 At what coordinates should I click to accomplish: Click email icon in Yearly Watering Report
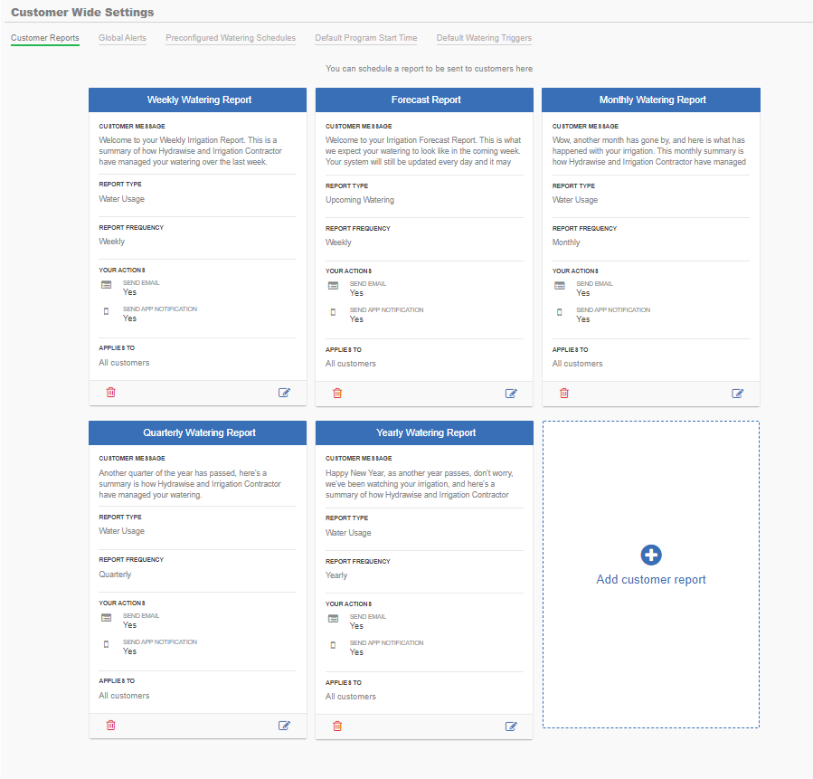[x=333, y=619]
